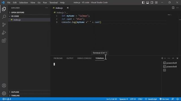Click Ln 3, Col 32 status item
Image resolution: width=181 pixels, height=101 pixels.
click(x=112, y=99)
